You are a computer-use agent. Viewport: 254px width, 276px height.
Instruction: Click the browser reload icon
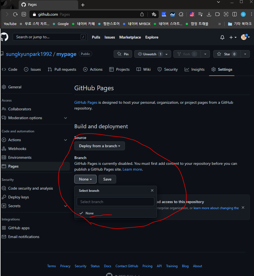[15, 14]
